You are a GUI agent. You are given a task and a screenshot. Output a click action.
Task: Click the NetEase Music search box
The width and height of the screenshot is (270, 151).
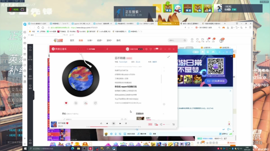coord(94,49)
